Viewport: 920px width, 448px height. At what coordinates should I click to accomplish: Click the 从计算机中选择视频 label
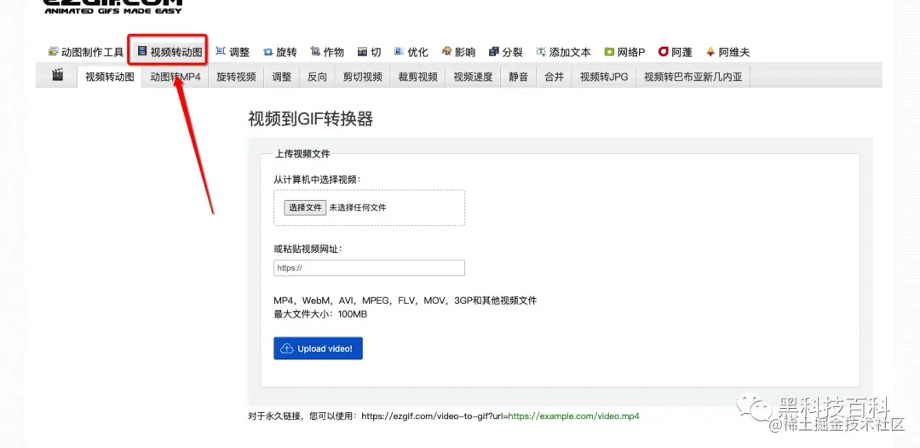point(317,180)
